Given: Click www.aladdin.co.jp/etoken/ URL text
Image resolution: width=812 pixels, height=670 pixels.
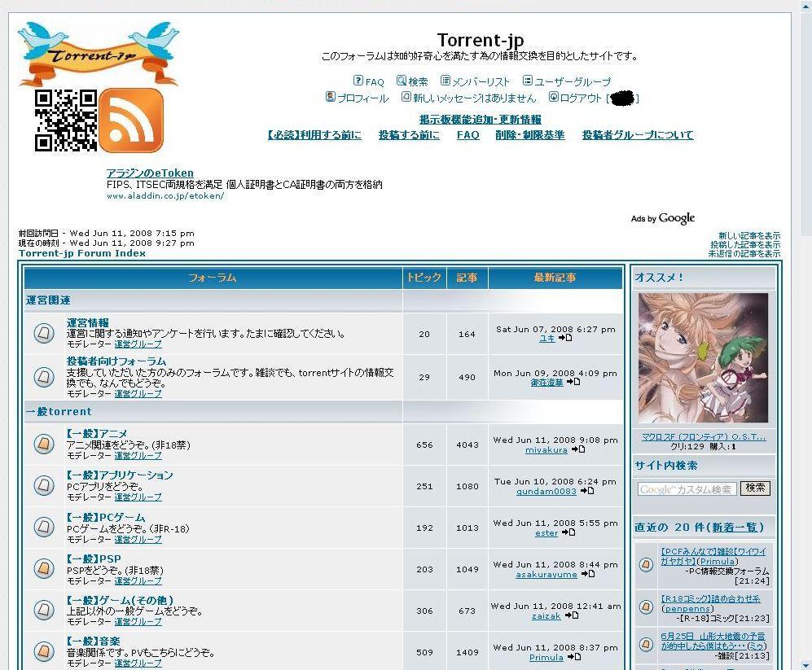Looking at the screenshot, I should (165, 195).
